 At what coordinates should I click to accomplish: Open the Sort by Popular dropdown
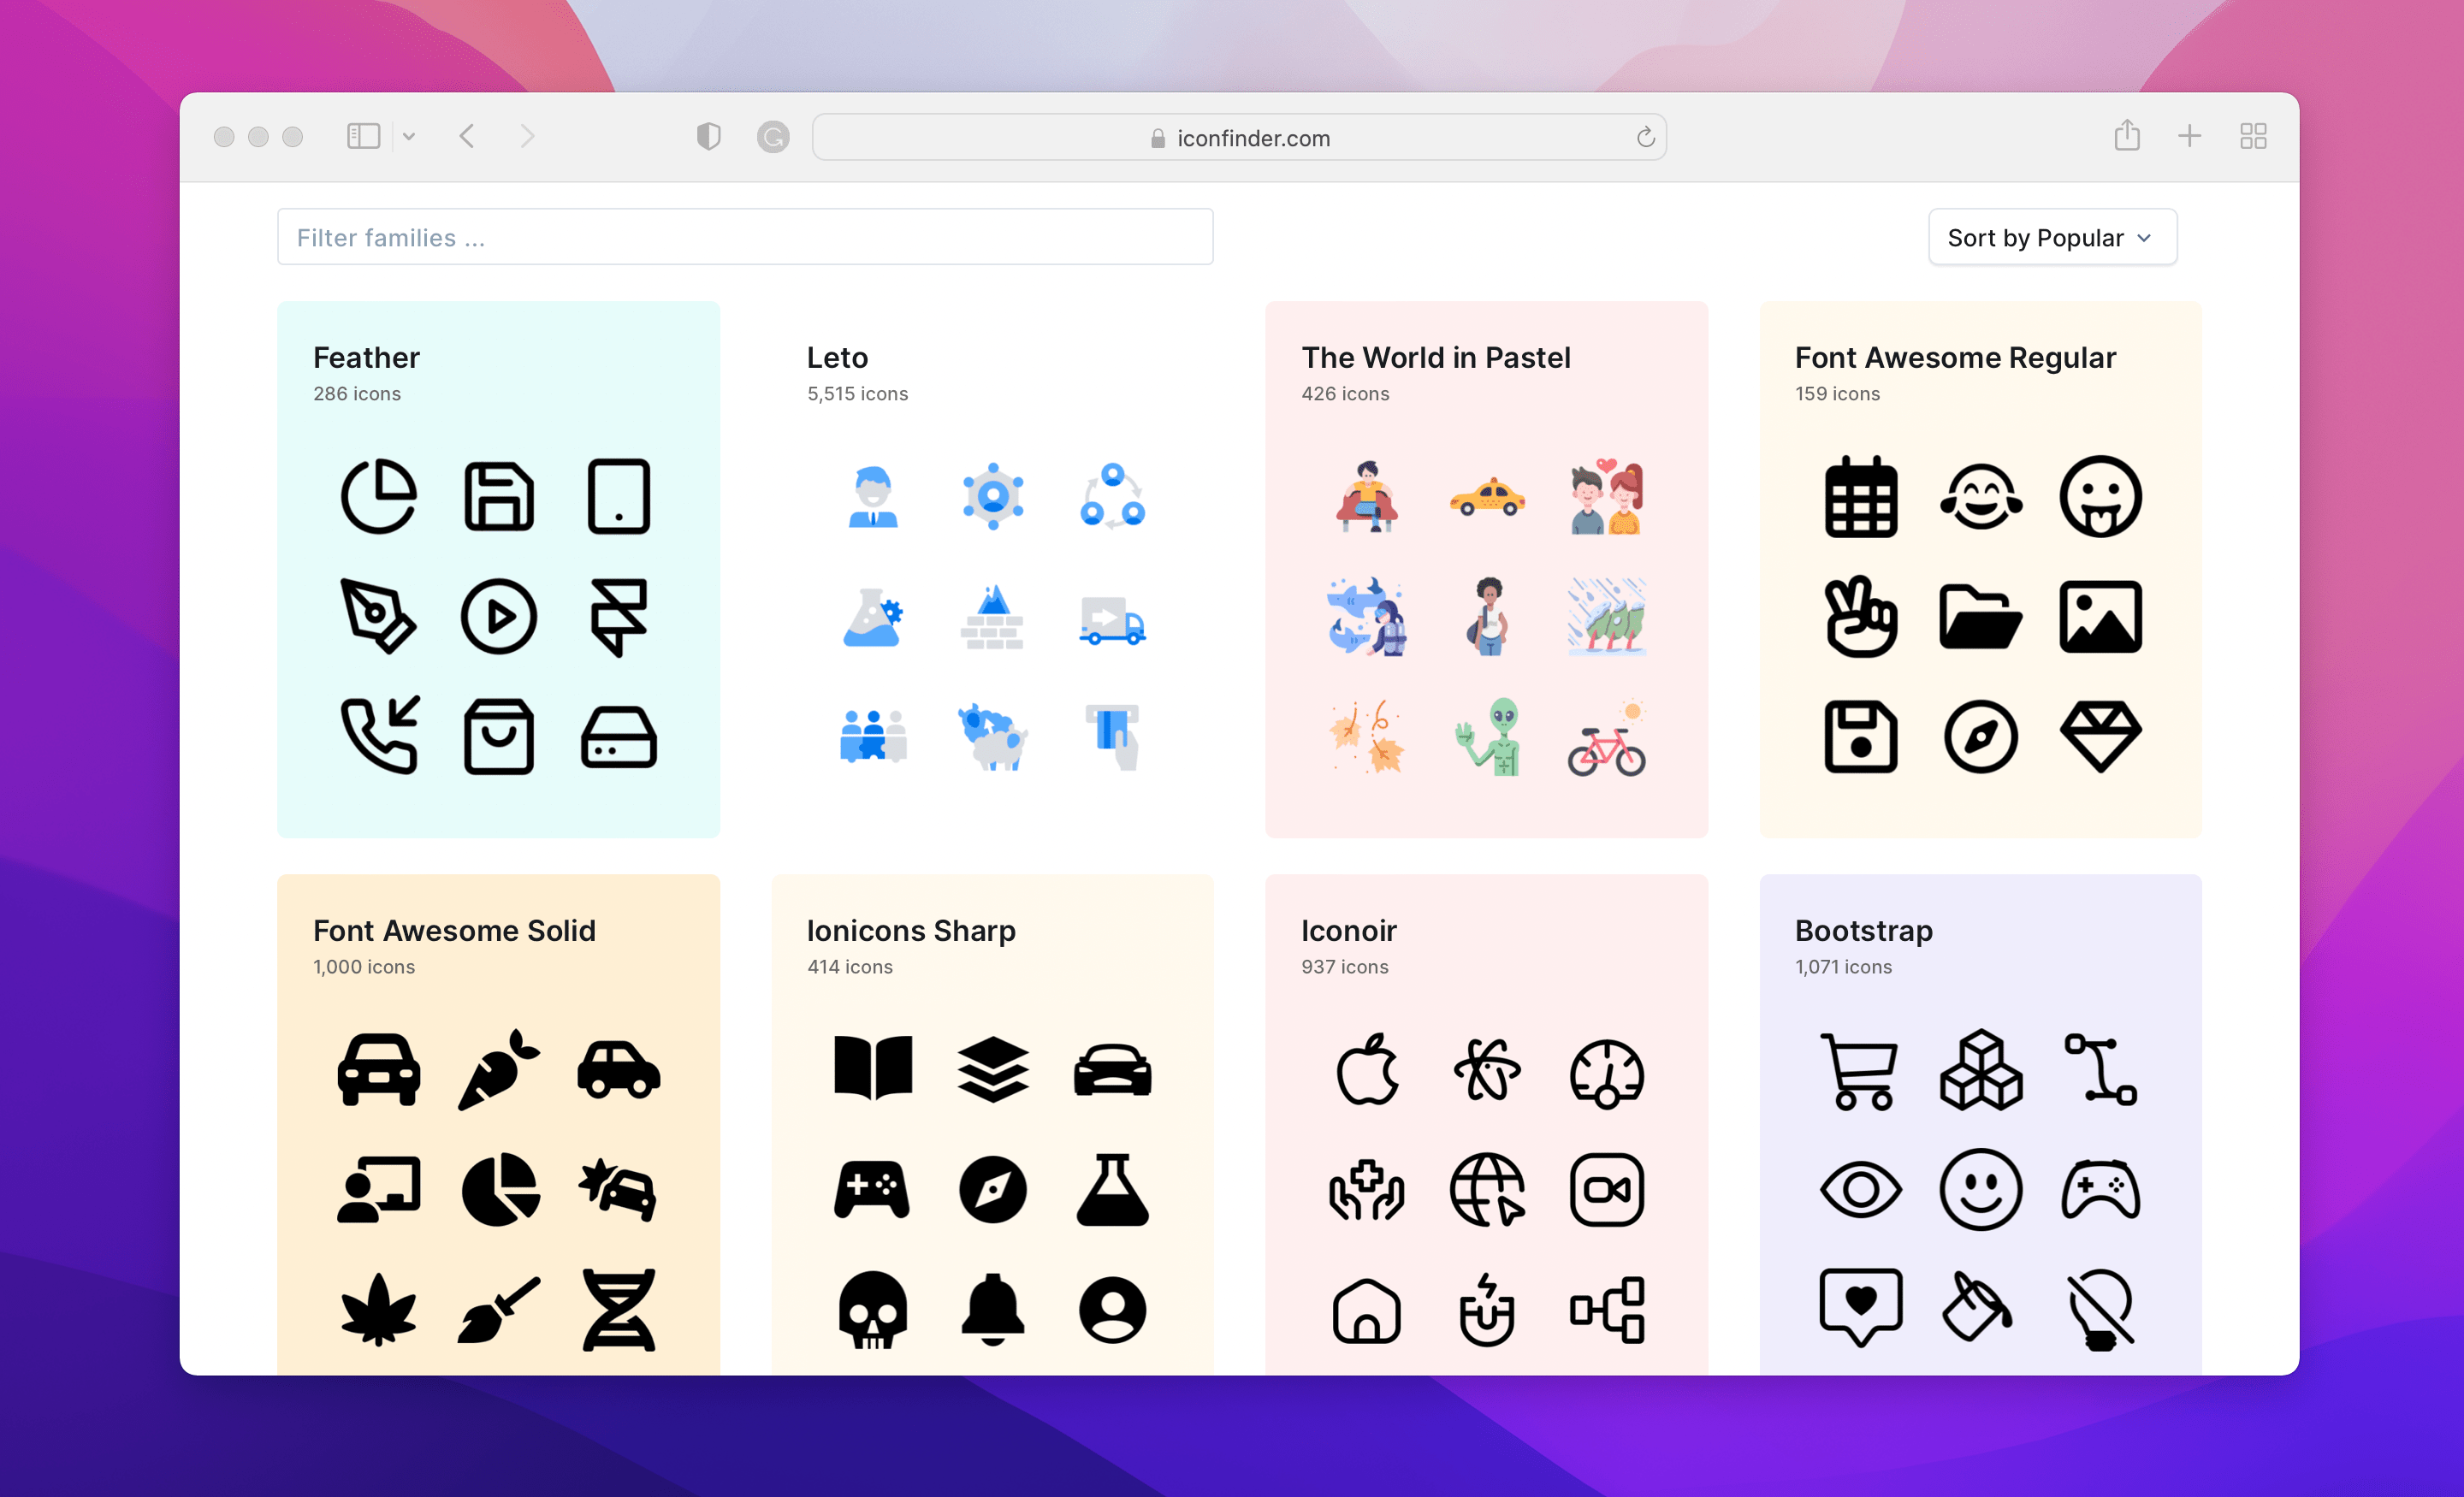2052,238
